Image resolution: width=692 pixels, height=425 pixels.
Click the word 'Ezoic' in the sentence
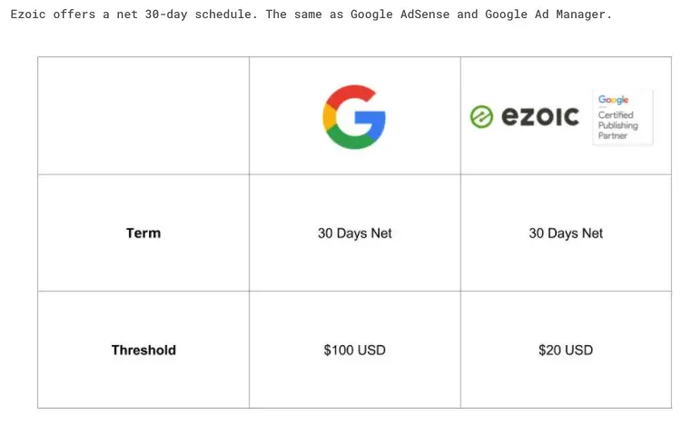coord(28,15)
